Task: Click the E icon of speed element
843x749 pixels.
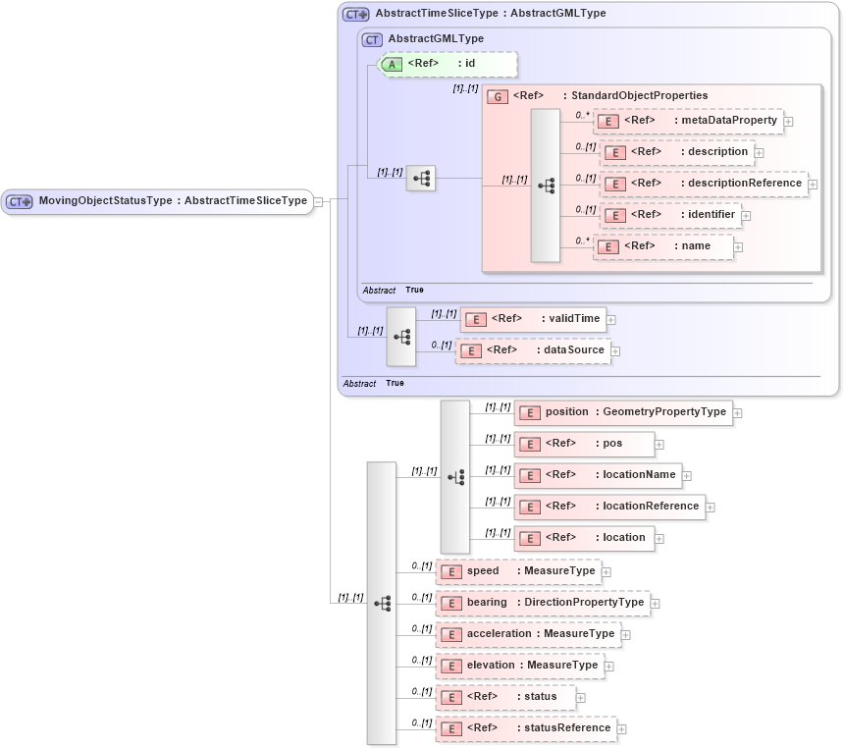Action: click(451, 572)
